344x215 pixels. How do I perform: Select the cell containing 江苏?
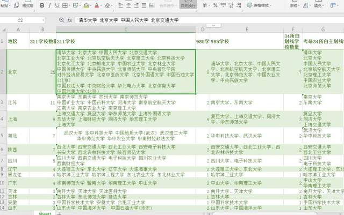[18, 102]
